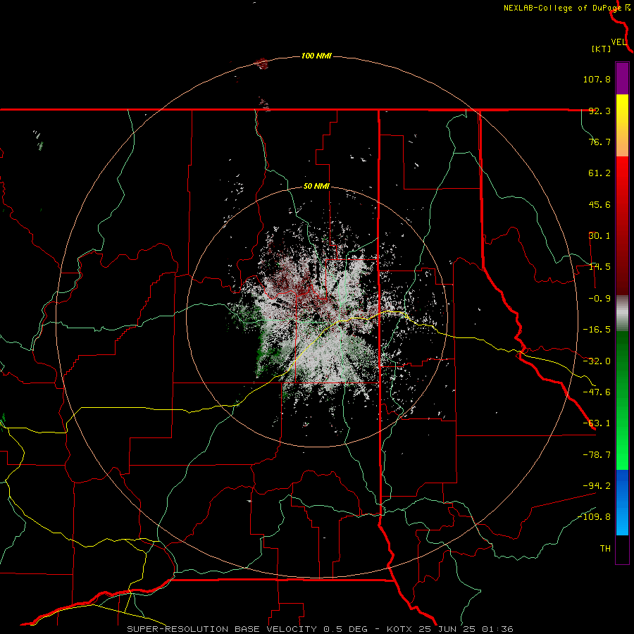Click the -63.1 velocity scale value
This screenshot has height=634, width=634.
(x=597, y=423)
